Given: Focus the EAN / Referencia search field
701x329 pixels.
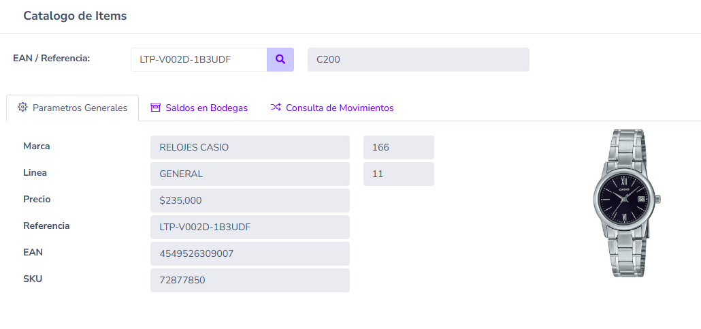Looking at the screenshot, I should (x=199, y=59).
